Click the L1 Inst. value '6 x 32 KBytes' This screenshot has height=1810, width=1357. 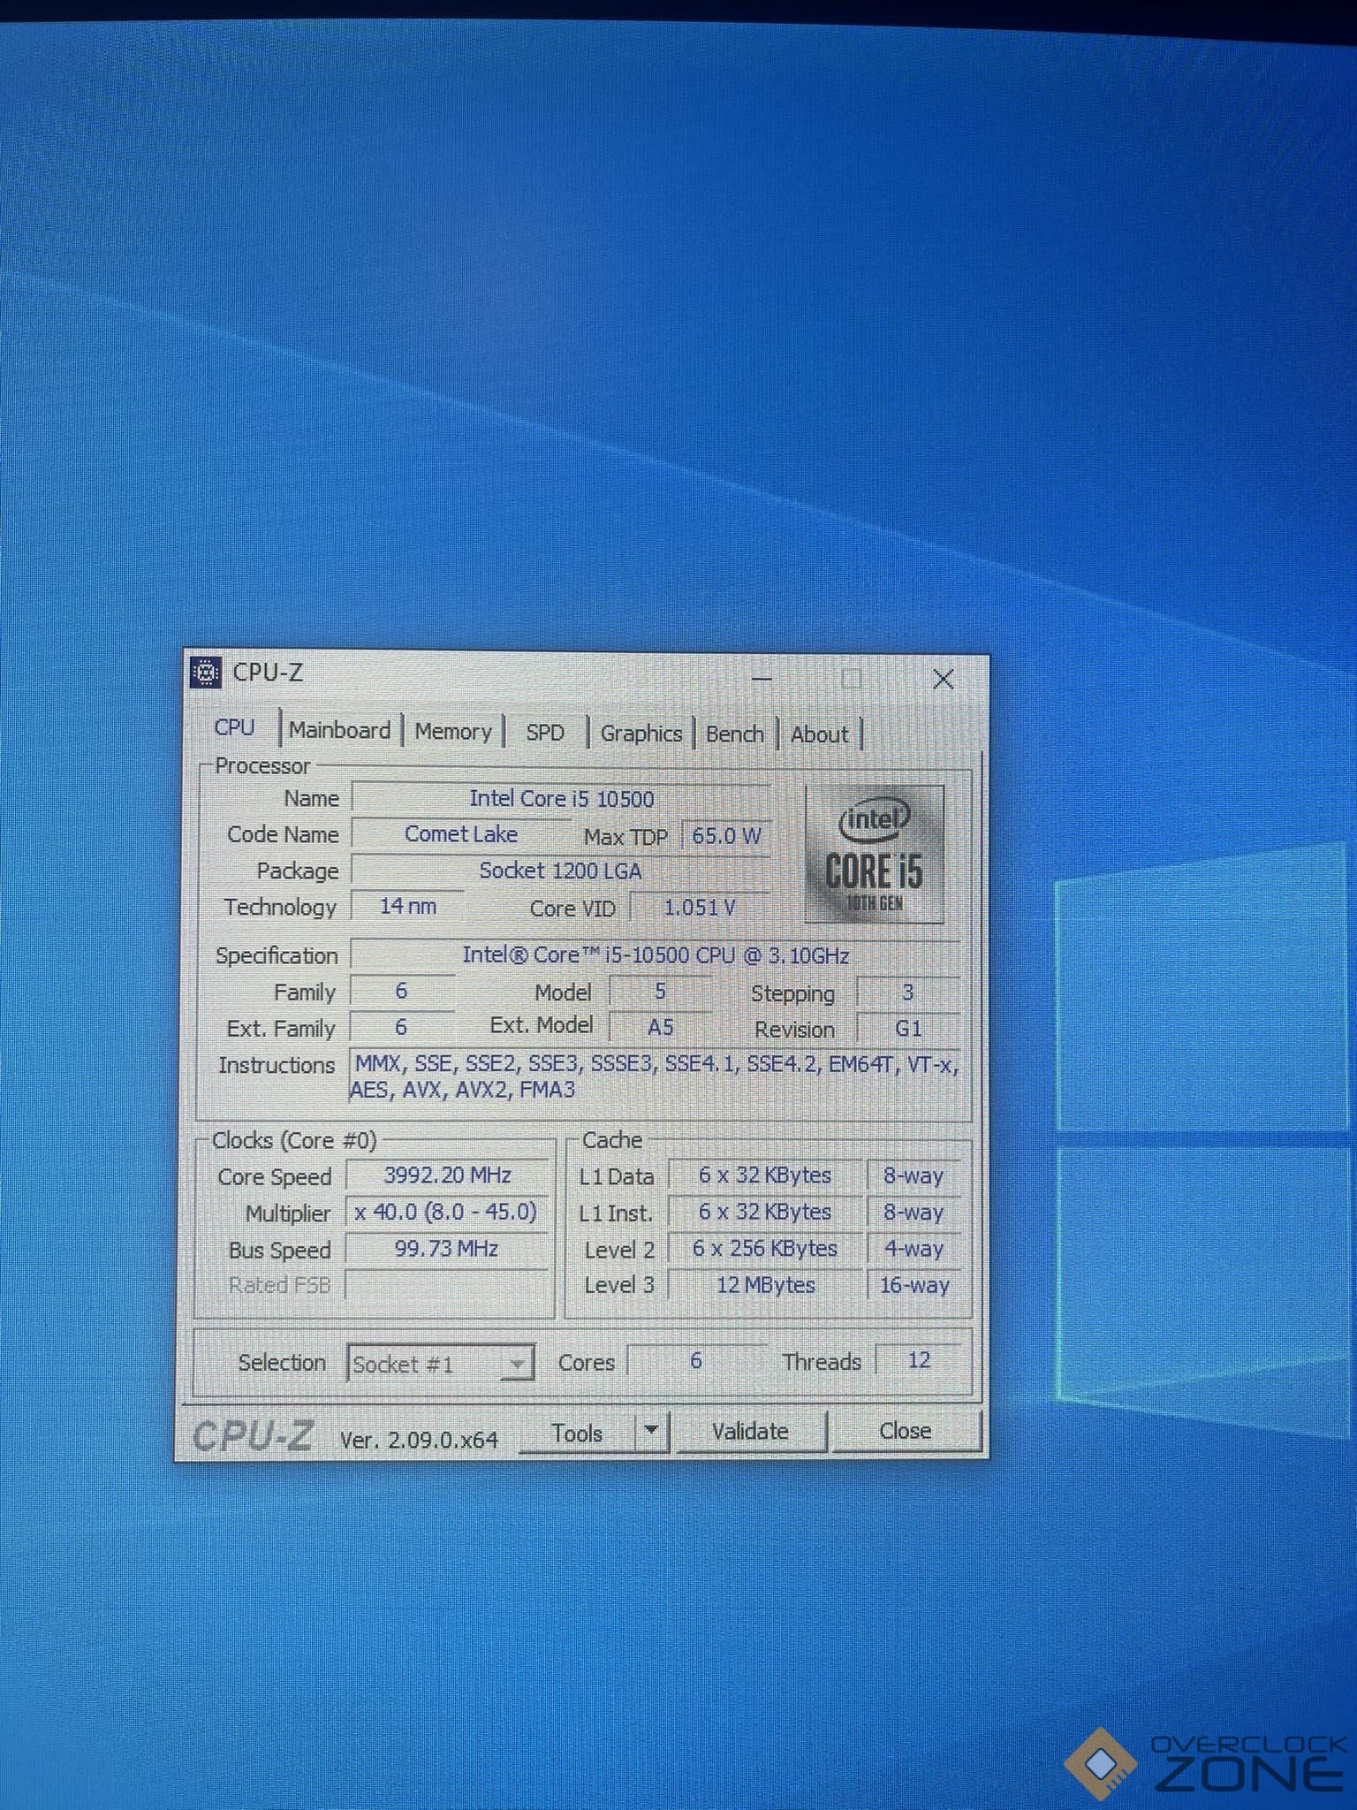tap(765, 1212)
